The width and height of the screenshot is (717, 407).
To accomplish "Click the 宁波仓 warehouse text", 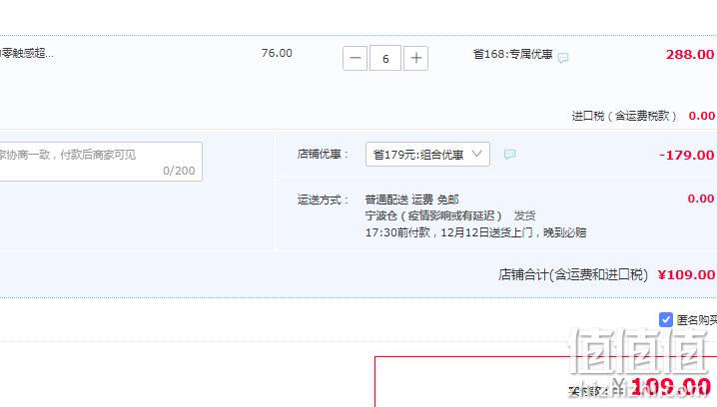I will 433,215.
